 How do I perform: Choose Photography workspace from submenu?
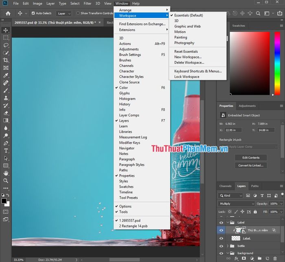pos(184,43)
